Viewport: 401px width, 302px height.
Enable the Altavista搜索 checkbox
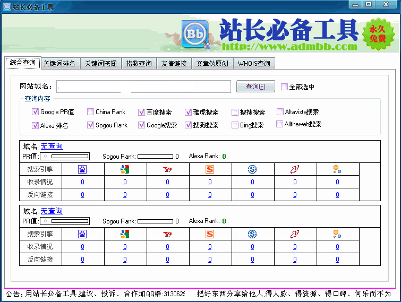[280, 111]
